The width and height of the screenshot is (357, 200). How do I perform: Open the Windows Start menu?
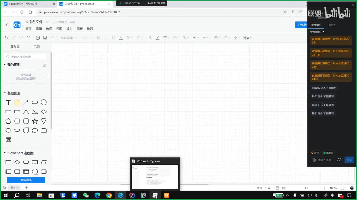[x=5, y=195]
